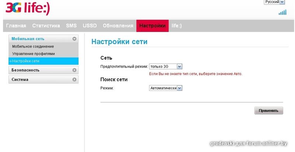The width and height of the screenshot is (295, 152).
Task: Click the Безопасность section header
Action: point(44,70)
